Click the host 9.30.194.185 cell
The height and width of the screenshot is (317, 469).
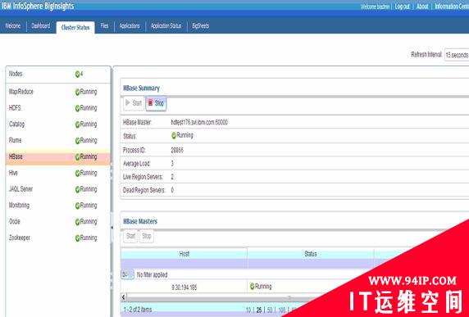point(184,288)
